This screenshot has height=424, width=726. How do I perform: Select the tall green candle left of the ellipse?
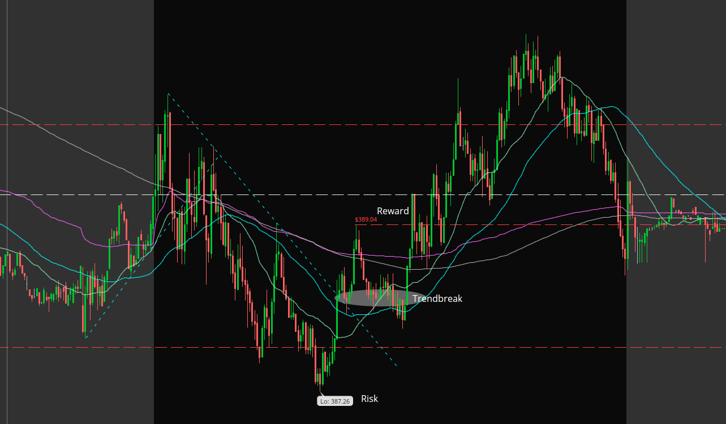[337, 317]
